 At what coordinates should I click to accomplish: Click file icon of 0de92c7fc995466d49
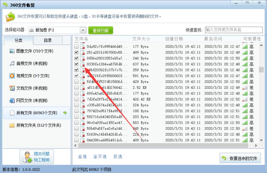pyautogui.click(x=82, y=47)
